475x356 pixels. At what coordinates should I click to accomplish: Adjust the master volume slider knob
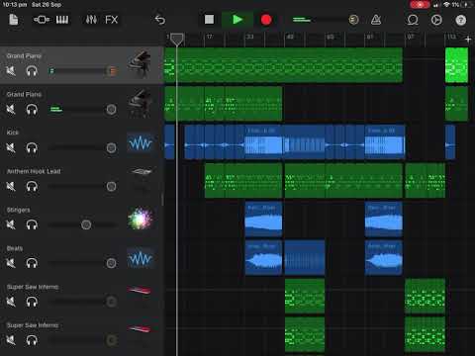pos(353,20)
